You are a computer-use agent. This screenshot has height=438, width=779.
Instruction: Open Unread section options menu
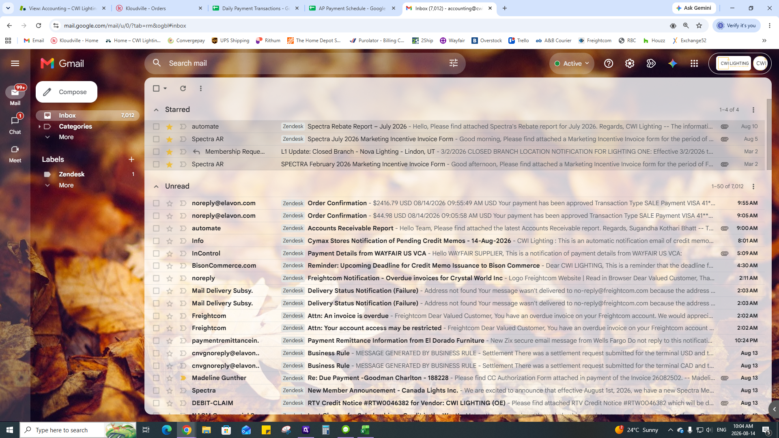pos(753,187)
